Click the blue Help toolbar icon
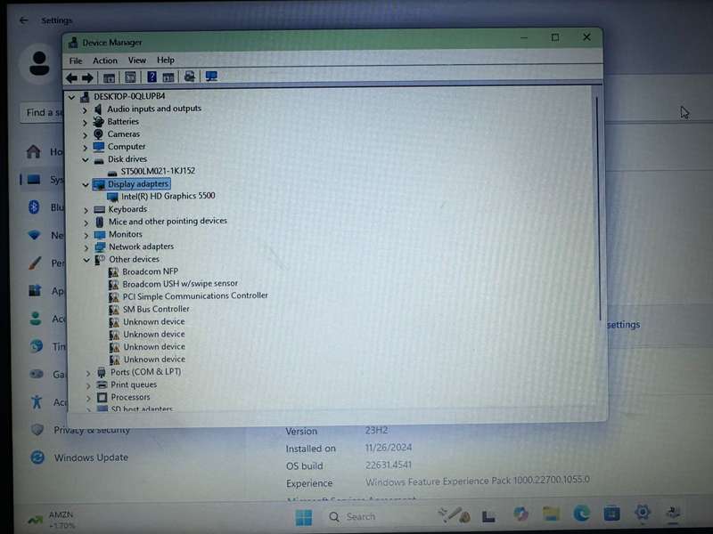This screenshot has width=713, height=534. pos(152,77)
